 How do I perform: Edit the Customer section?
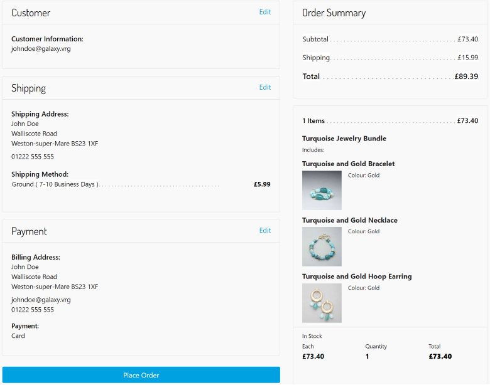[x=265, y=12]
